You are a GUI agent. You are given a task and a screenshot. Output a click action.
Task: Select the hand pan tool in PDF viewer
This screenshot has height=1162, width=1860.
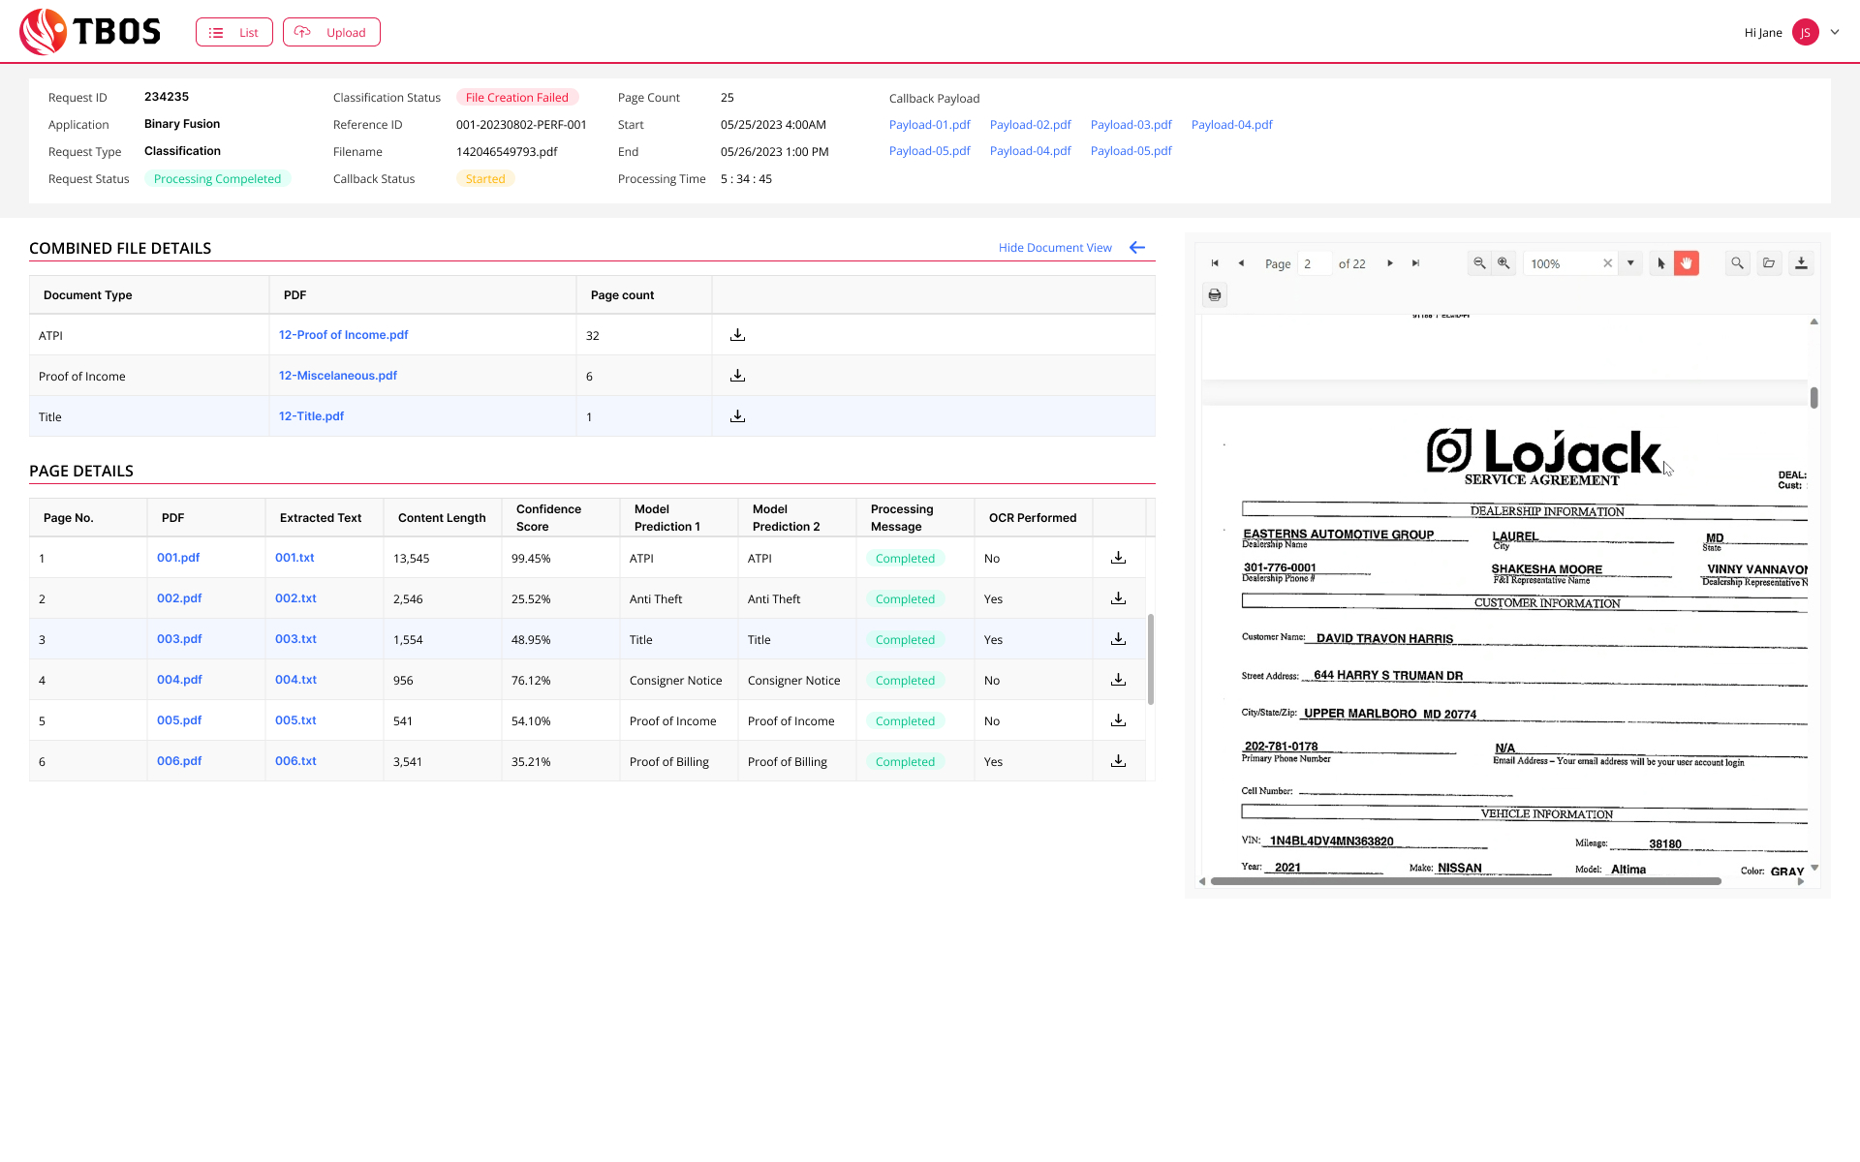click(1686, 262)
